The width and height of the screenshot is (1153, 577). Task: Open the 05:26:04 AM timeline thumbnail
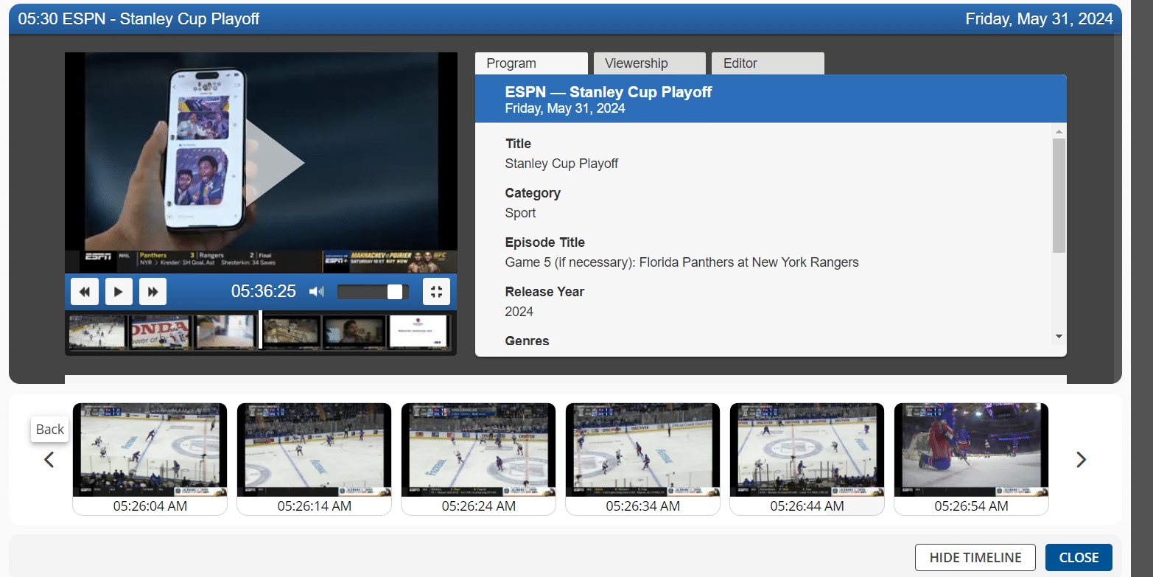tap(150, 450)
